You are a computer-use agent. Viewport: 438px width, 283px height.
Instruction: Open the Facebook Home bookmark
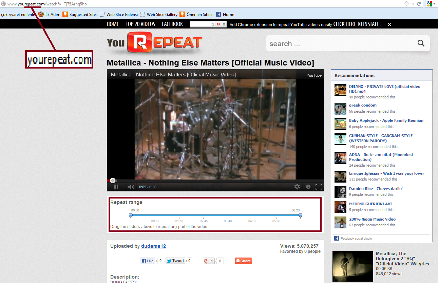[225, 15]
